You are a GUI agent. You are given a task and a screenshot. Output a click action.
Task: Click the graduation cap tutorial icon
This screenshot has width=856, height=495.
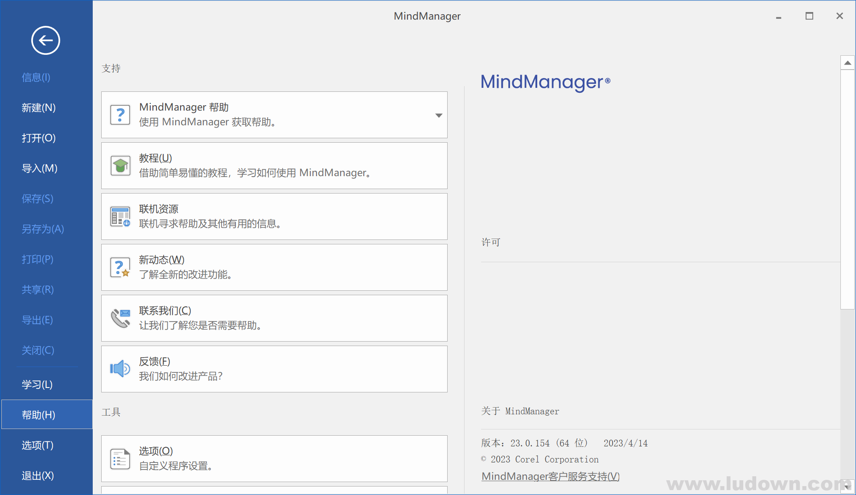click(120, 166)
